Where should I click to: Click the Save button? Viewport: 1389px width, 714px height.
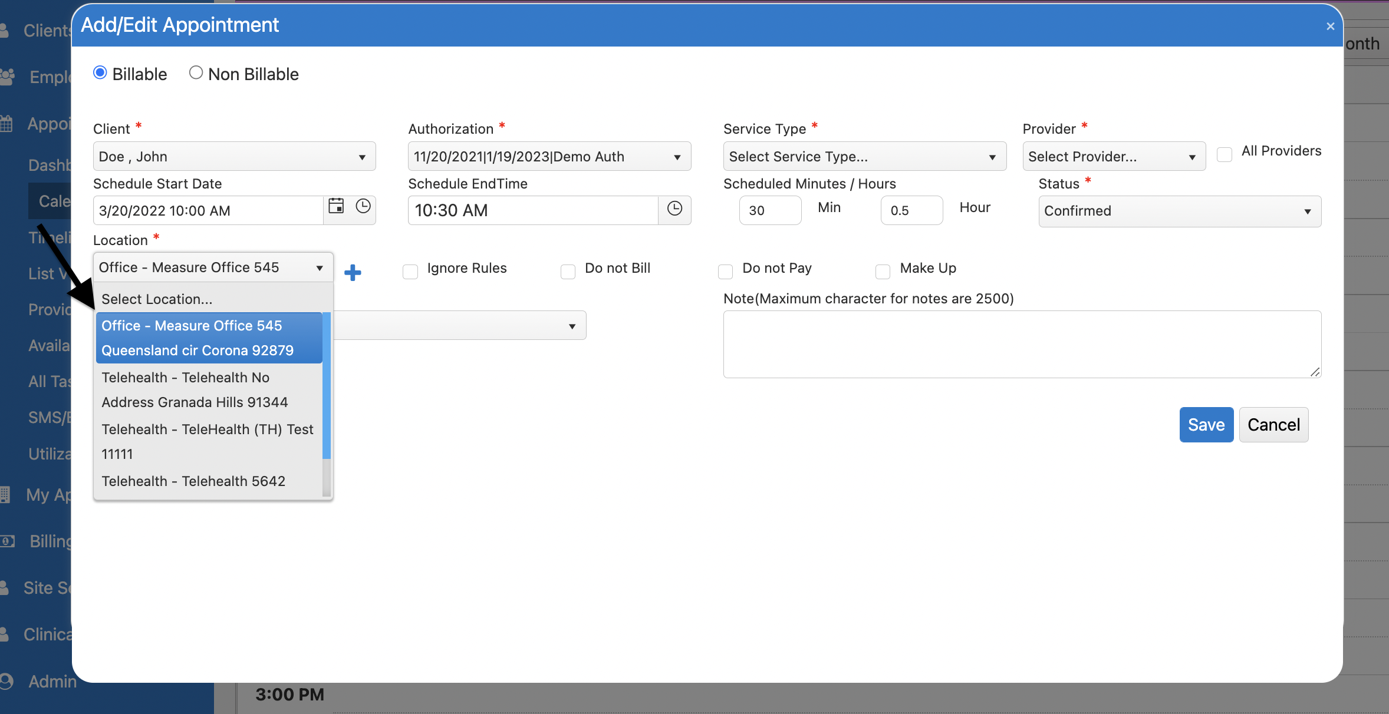click(x=1206, y=425)
